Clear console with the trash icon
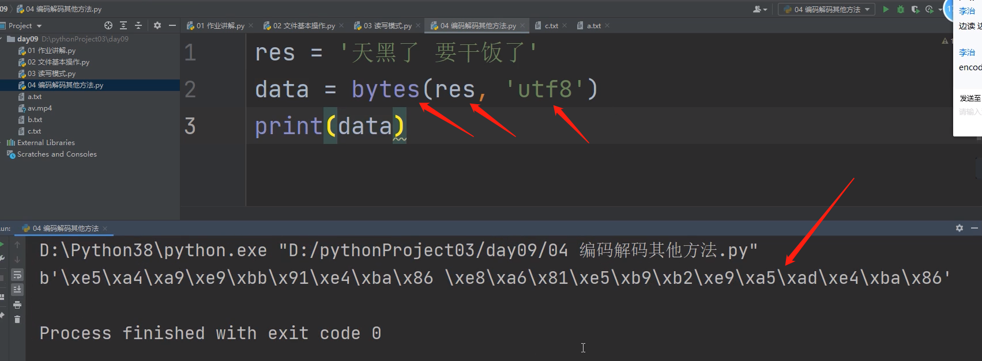Screen dimensions: 982x361 pyautogui.click(x=17, y=319)
